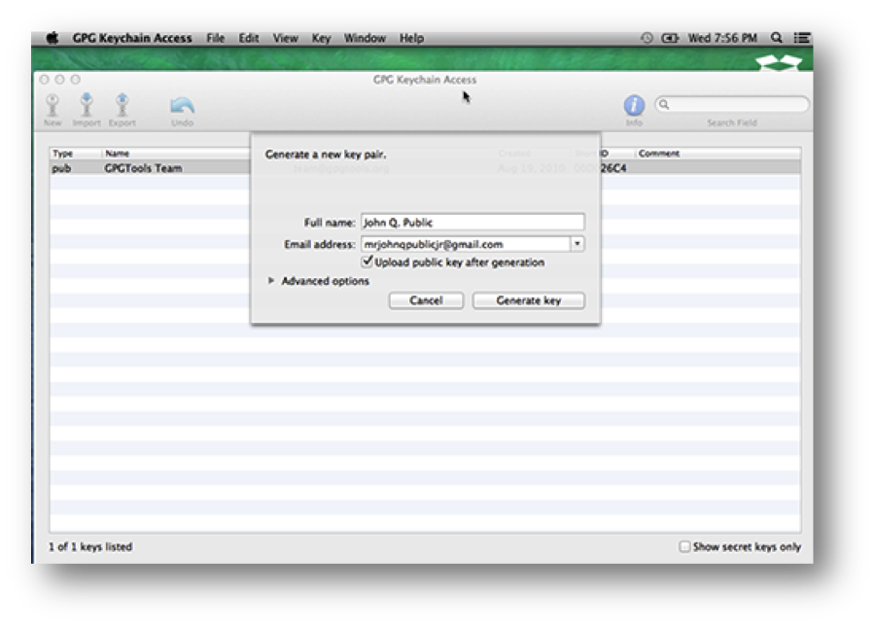Click the Full name input field

pyautogui.click(x=473, y=222)
